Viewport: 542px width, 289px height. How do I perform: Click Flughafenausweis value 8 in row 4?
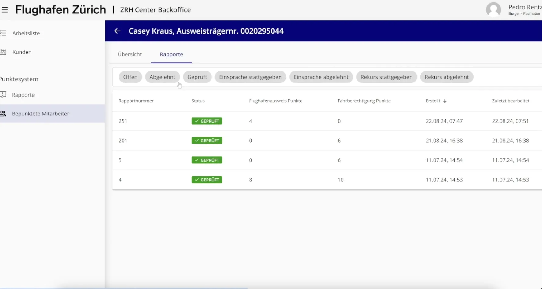pyautogui.click(x=251, y=180)
